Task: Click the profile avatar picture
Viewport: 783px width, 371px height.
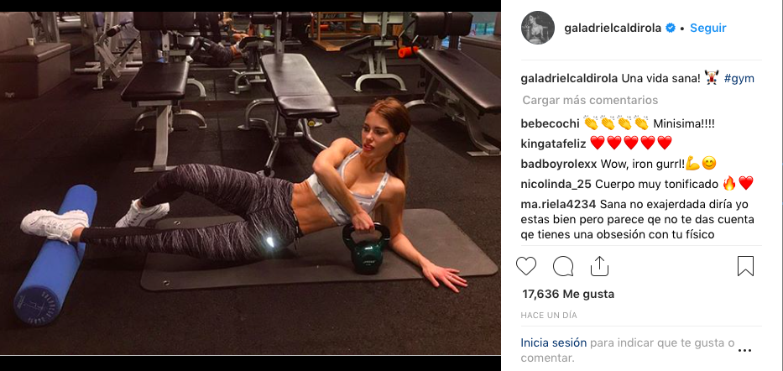Action: point(538,28)
